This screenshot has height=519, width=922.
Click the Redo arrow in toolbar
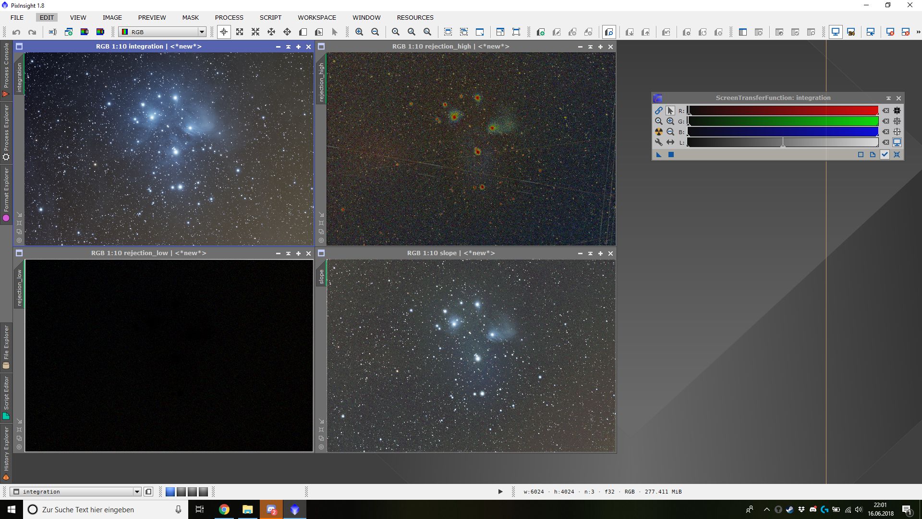(32, 32)
